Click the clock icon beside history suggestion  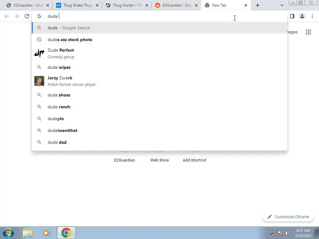39,40
